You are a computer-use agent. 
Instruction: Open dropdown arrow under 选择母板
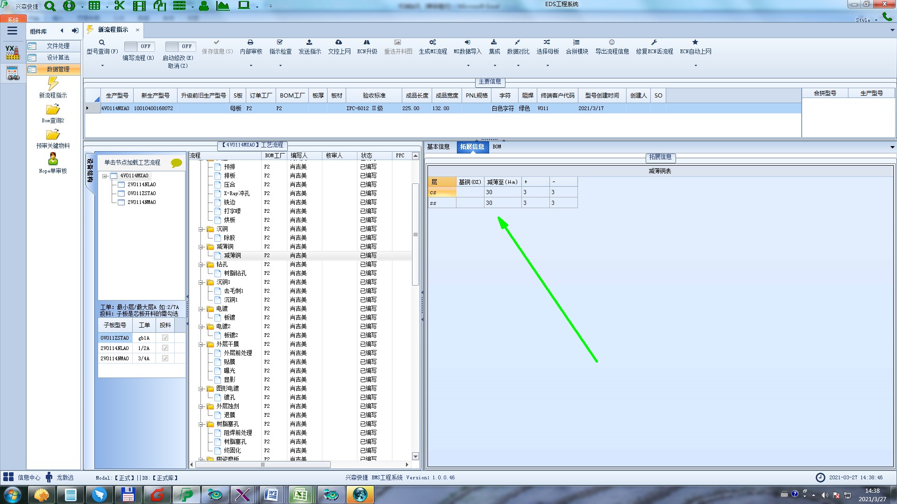click(548, 65)
